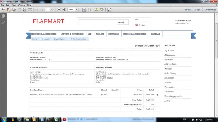218x122 pixels.
Task: Click the flag icon beside English
Action: point(137,25)
